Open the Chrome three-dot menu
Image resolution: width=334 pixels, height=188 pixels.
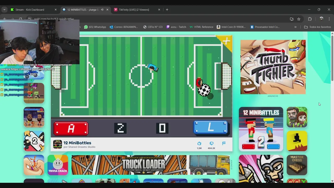pyautogui.click(x=329, y=19)
